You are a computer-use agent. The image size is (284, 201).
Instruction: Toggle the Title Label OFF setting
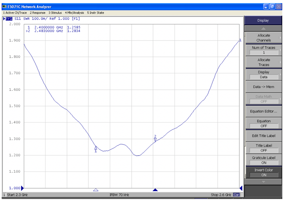263,148
